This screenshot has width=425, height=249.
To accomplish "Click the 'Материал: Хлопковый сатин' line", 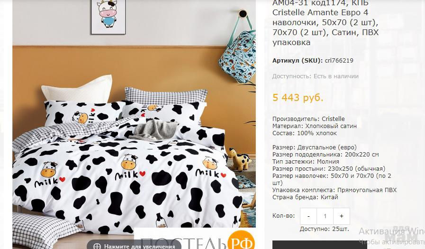I will pos(315,126).
